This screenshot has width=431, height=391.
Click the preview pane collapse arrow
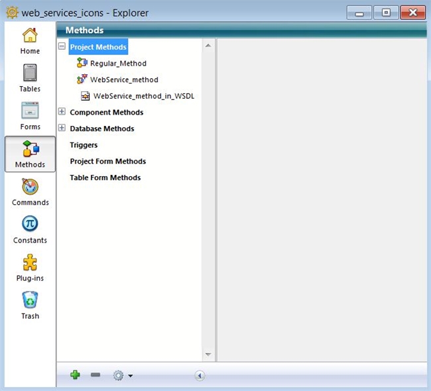[x=200, y=376]
